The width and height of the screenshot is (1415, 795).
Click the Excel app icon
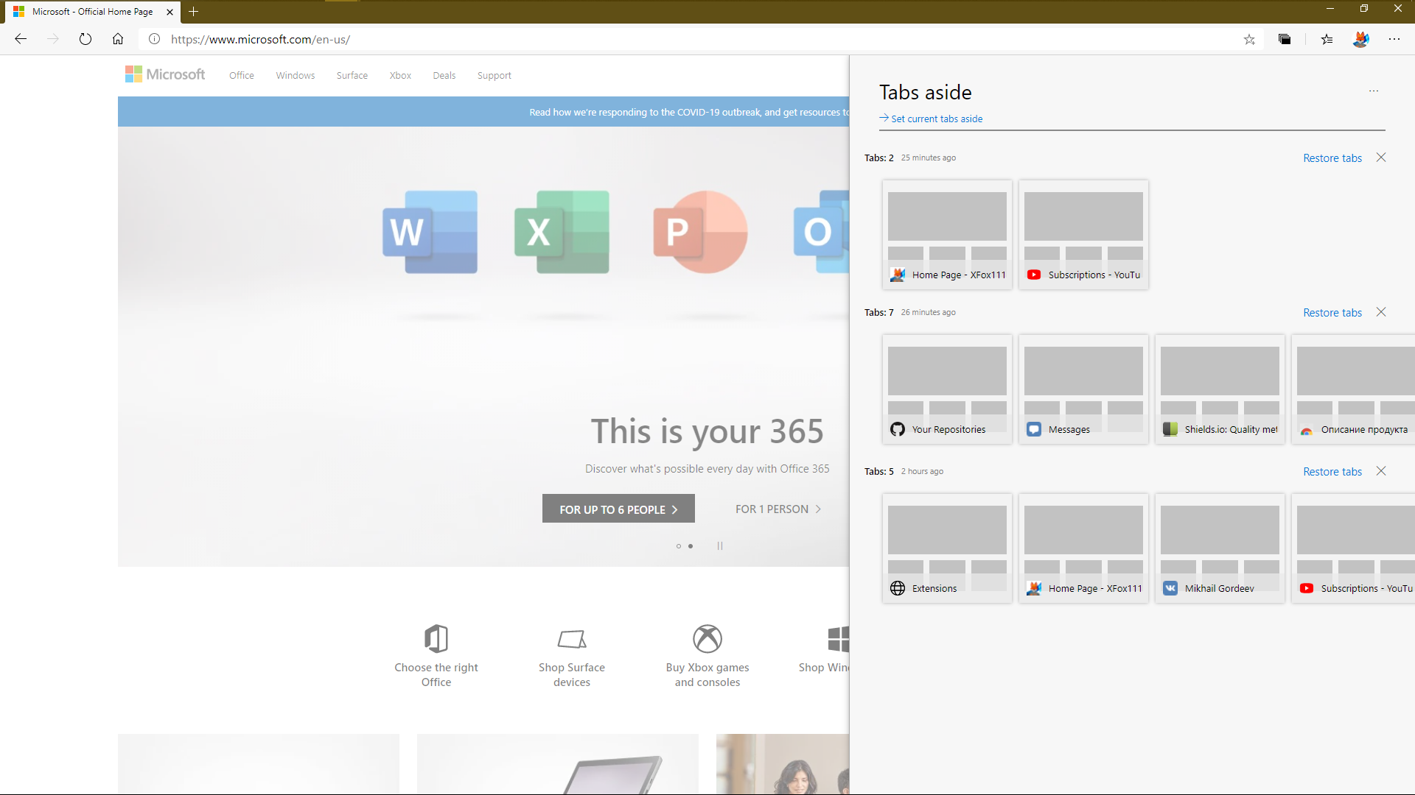pos(562,232)
